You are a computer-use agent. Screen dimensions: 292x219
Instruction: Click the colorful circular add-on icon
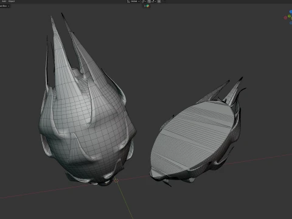coord(148,6)
